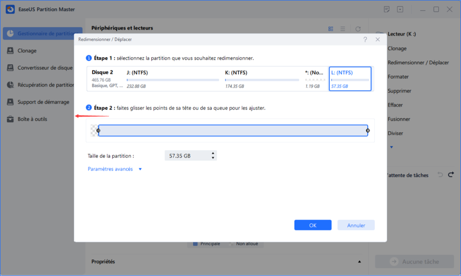Viewport: 461px width, 276px height.
Task: Click the Support de démarrage icon
Action: (x=10, y=102)
